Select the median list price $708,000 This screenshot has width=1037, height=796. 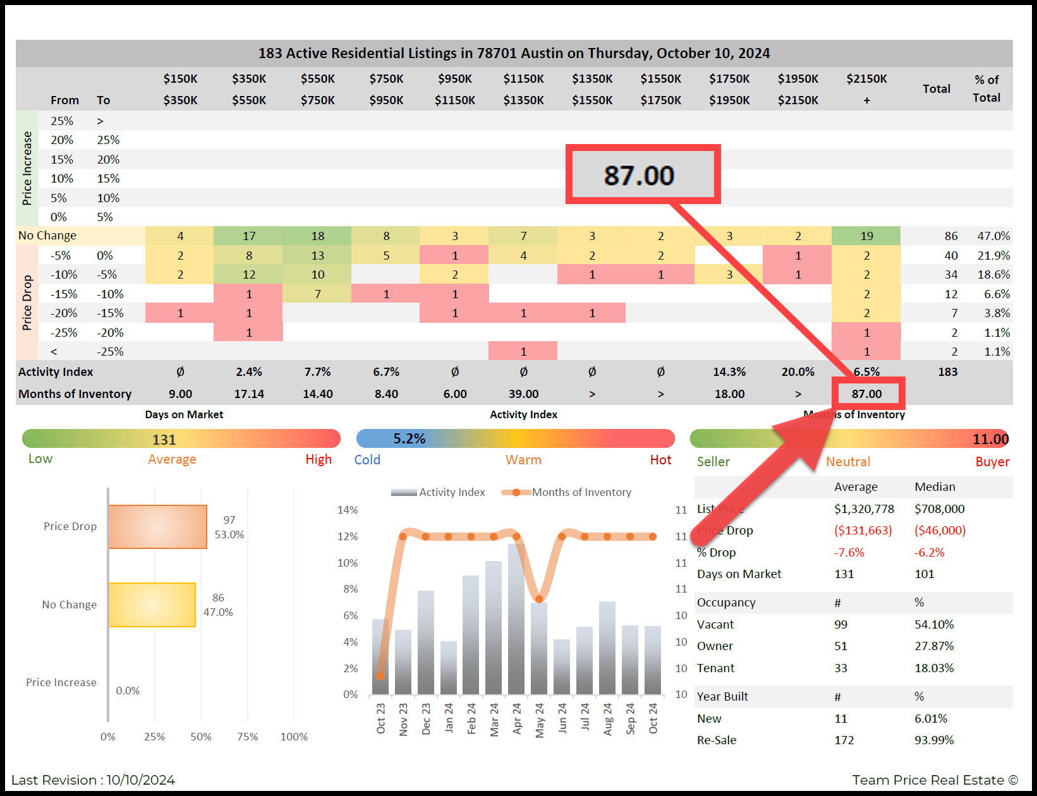pyautogui.click(x=939, y=509)
